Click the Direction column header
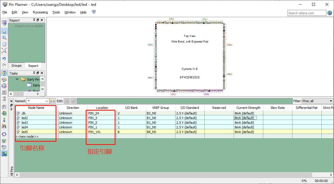This screenshot has height=184, width=334. point(73,108)
